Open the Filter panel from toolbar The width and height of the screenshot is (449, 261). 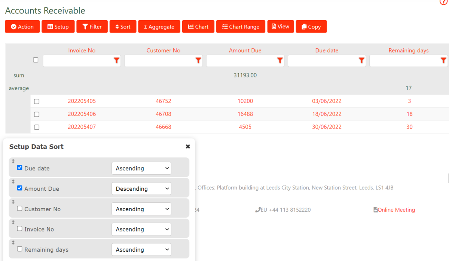coord(92,26)
